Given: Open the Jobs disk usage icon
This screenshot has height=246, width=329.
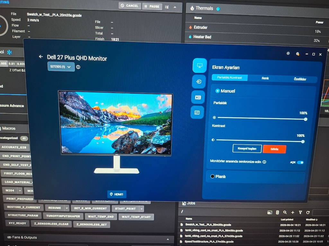Looking at the screenshot, I should pos(277,212).
